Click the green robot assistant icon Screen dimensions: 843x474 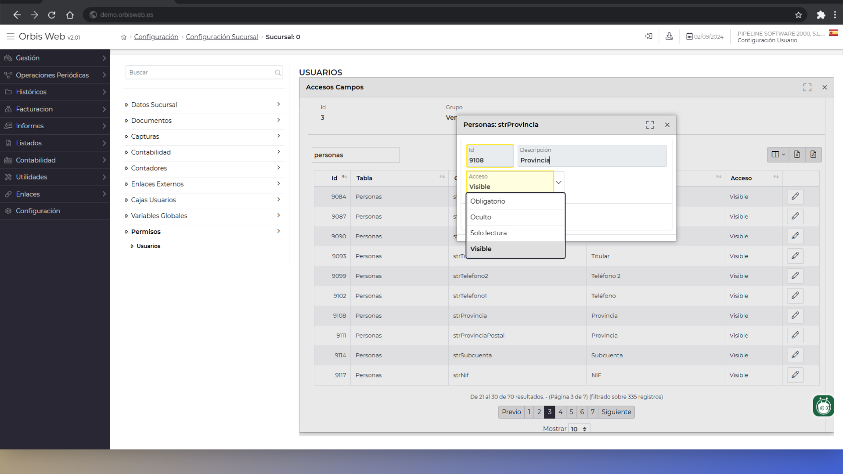point(823,406)
